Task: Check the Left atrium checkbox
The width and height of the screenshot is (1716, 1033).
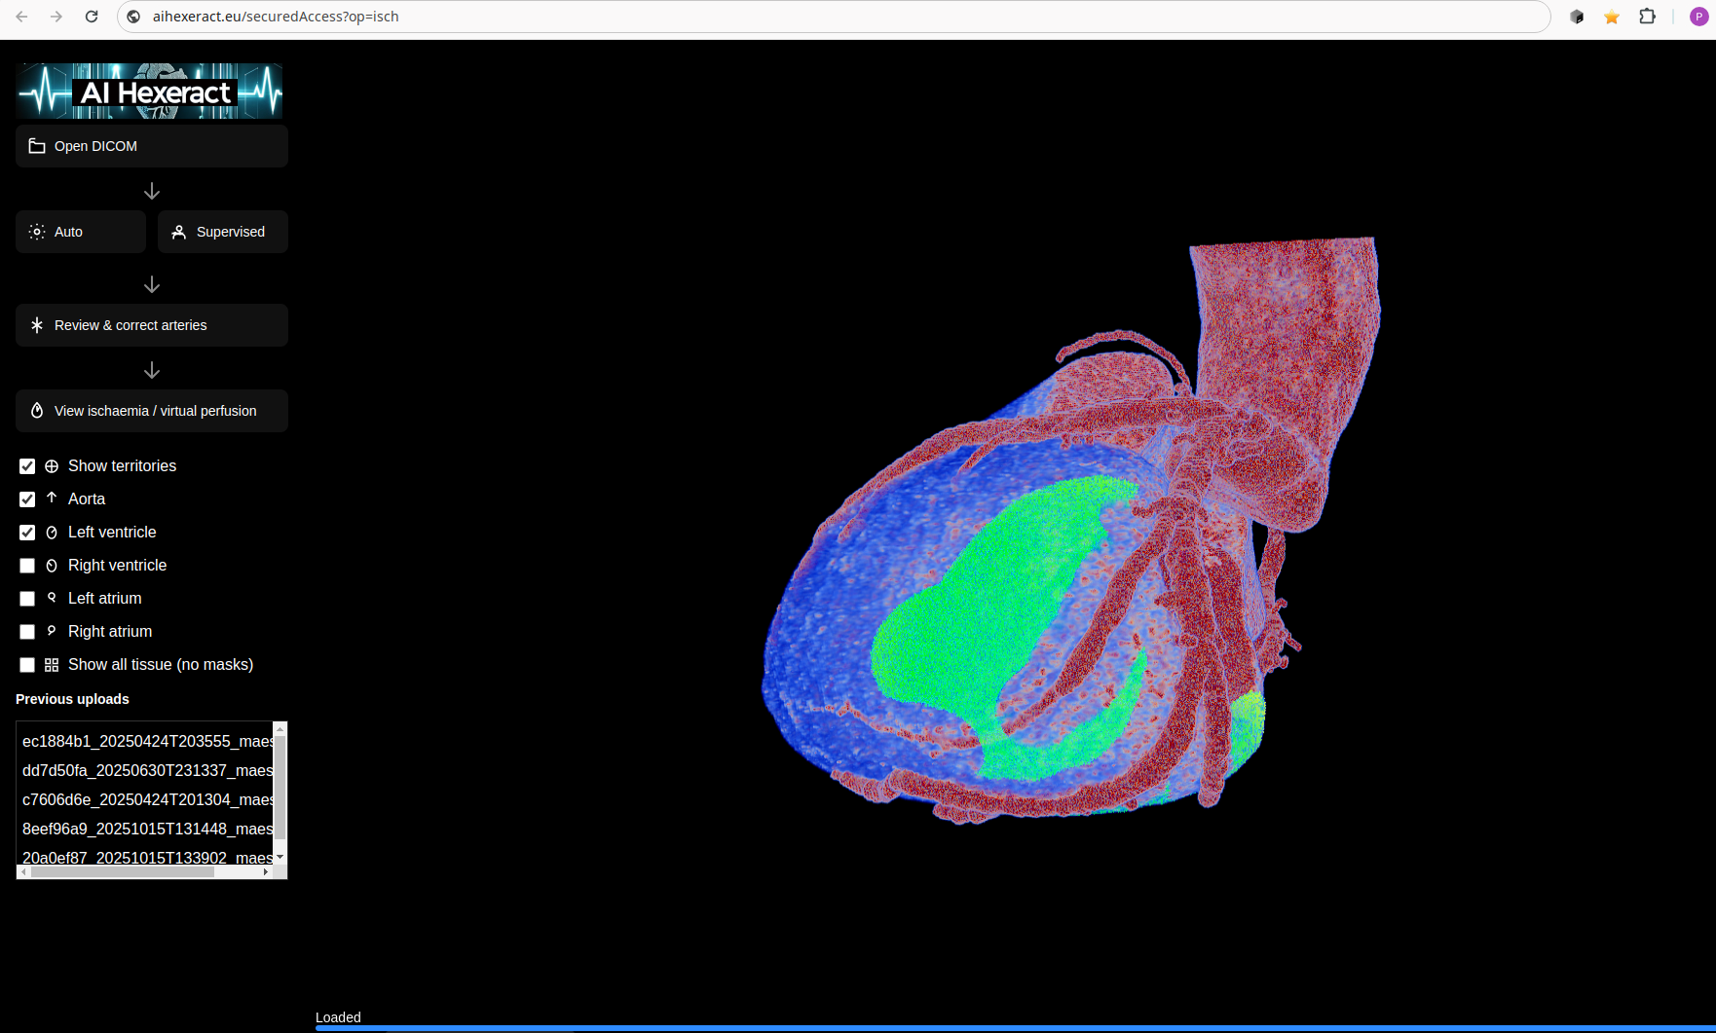Action: click(x=26, y=599)
